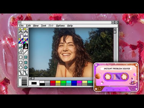The image size is (144, 108).
Task: Choose the dark crimson palette color
Action: pos(53,85)
